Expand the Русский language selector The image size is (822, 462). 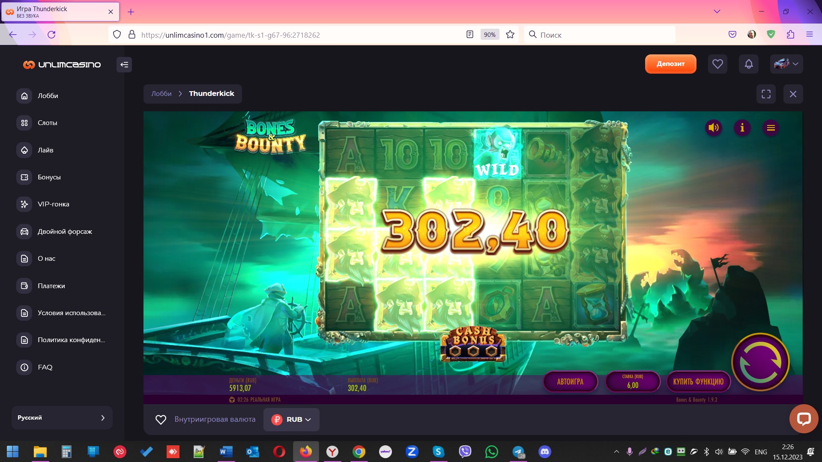pos(62,417)
